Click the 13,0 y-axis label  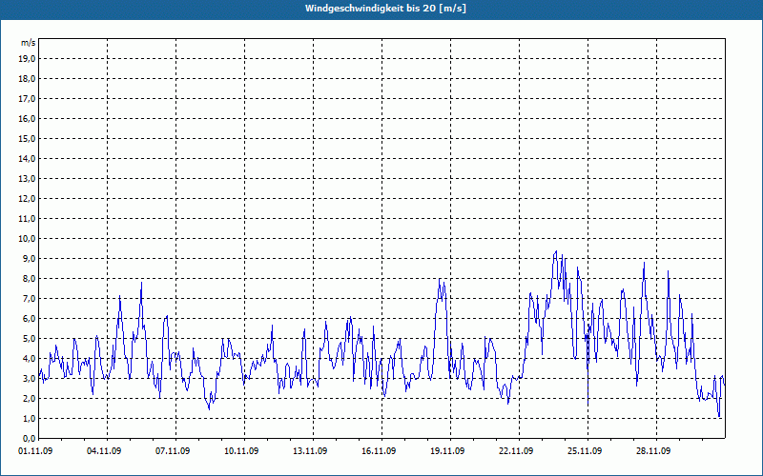click(28, 179)
